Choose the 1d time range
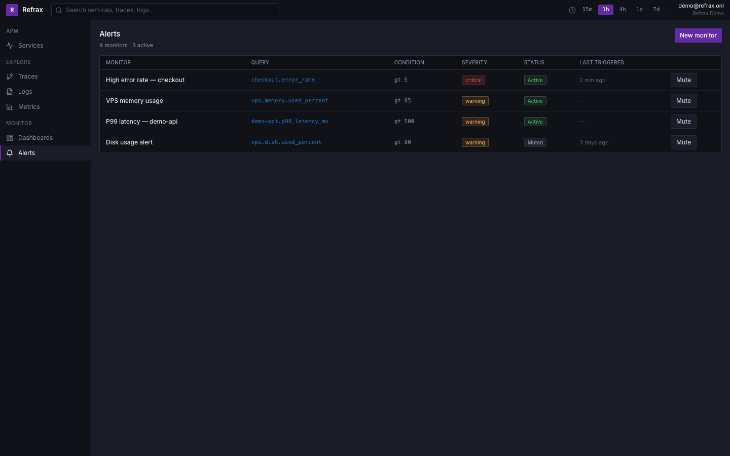This screenshot has width=730, height=456. (639, 10)
